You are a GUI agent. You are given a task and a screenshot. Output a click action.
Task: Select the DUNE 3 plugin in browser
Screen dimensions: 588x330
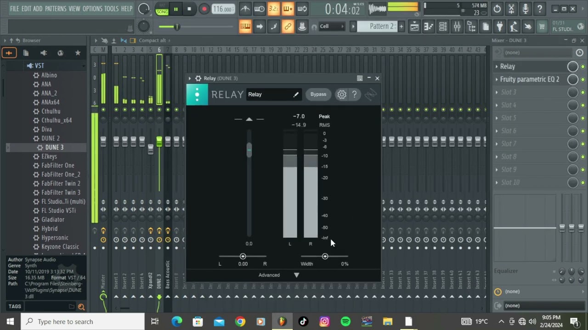coord(54,147)
